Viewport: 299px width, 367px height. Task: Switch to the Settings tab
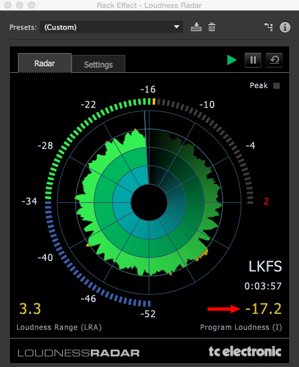tap(98, 64)
